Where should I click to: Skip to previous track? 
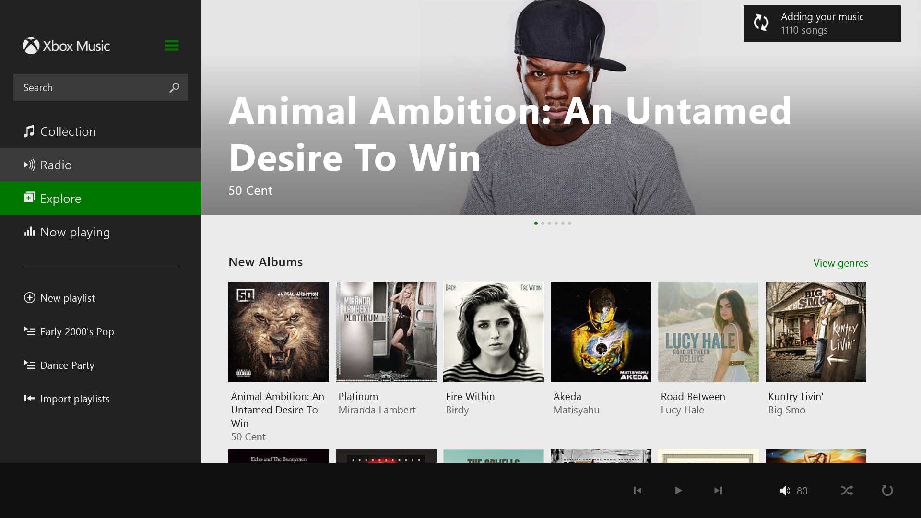638,490
